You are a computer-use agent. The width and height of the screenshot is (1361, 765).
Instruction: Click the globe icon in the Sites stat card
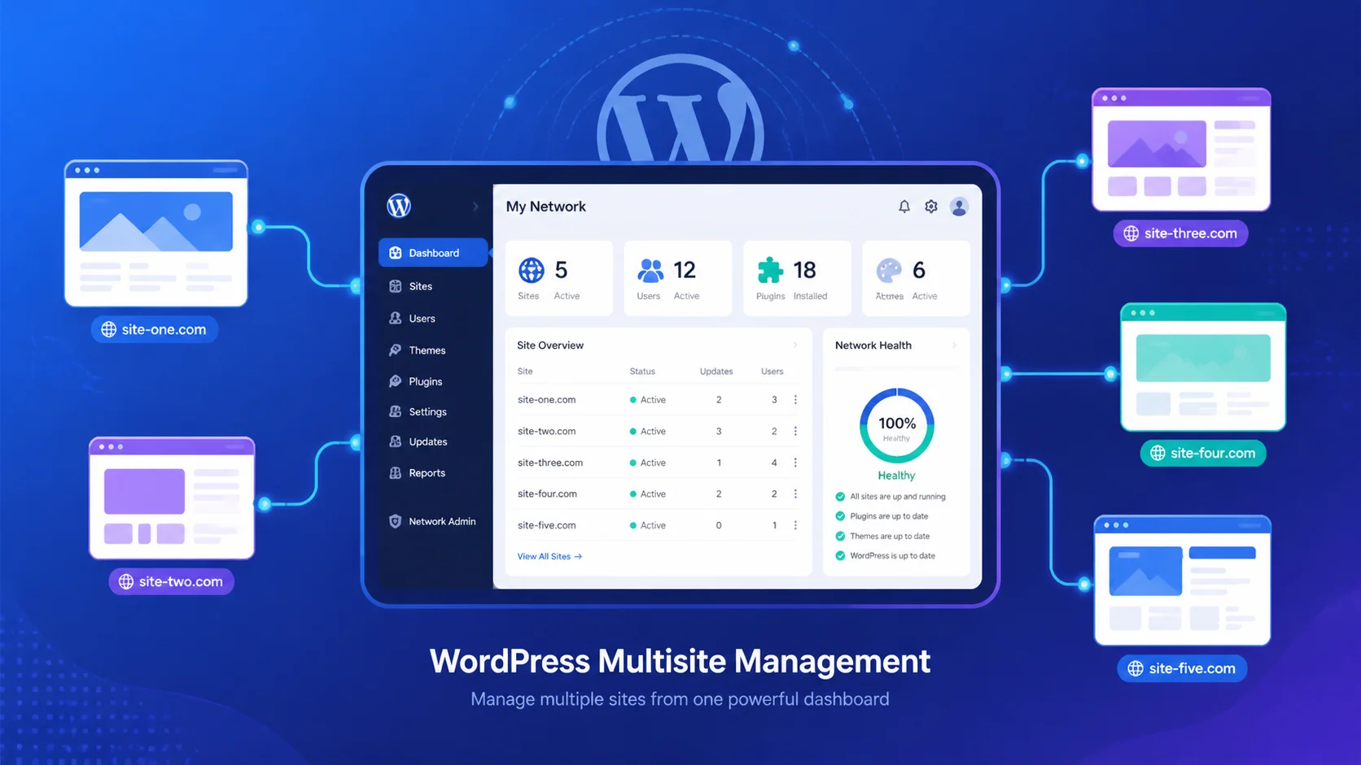coord(532,270)
